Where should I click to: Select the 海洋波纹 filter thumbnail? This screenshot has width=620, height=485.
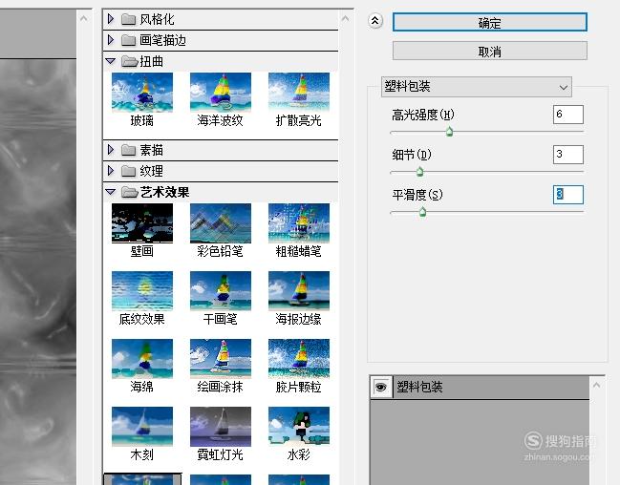(221, 93)
